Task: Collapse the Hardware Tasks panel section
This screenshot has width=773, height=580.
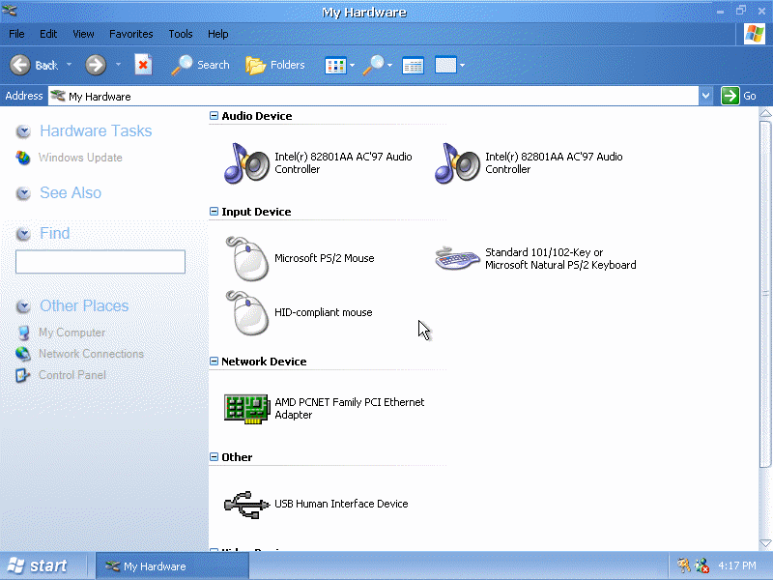Action: click(23, 131)
